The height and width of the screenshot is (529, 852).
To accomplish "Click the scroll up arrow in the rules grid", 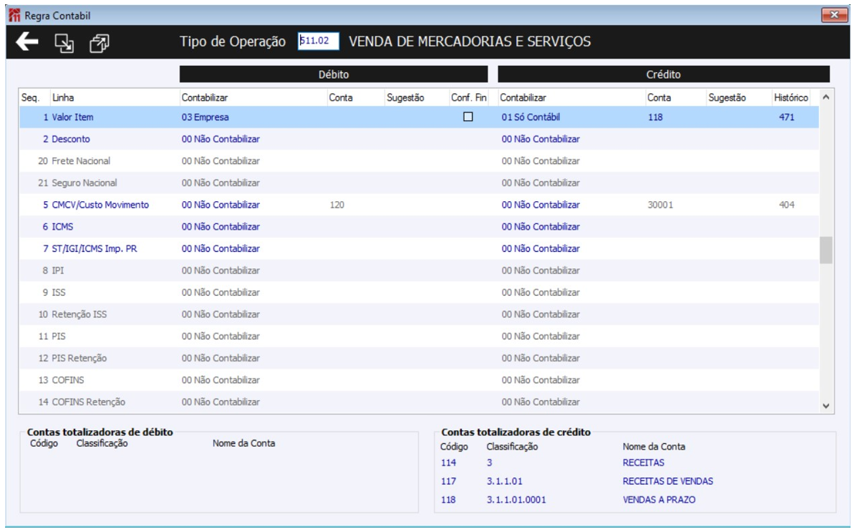I will pos(826,97).
